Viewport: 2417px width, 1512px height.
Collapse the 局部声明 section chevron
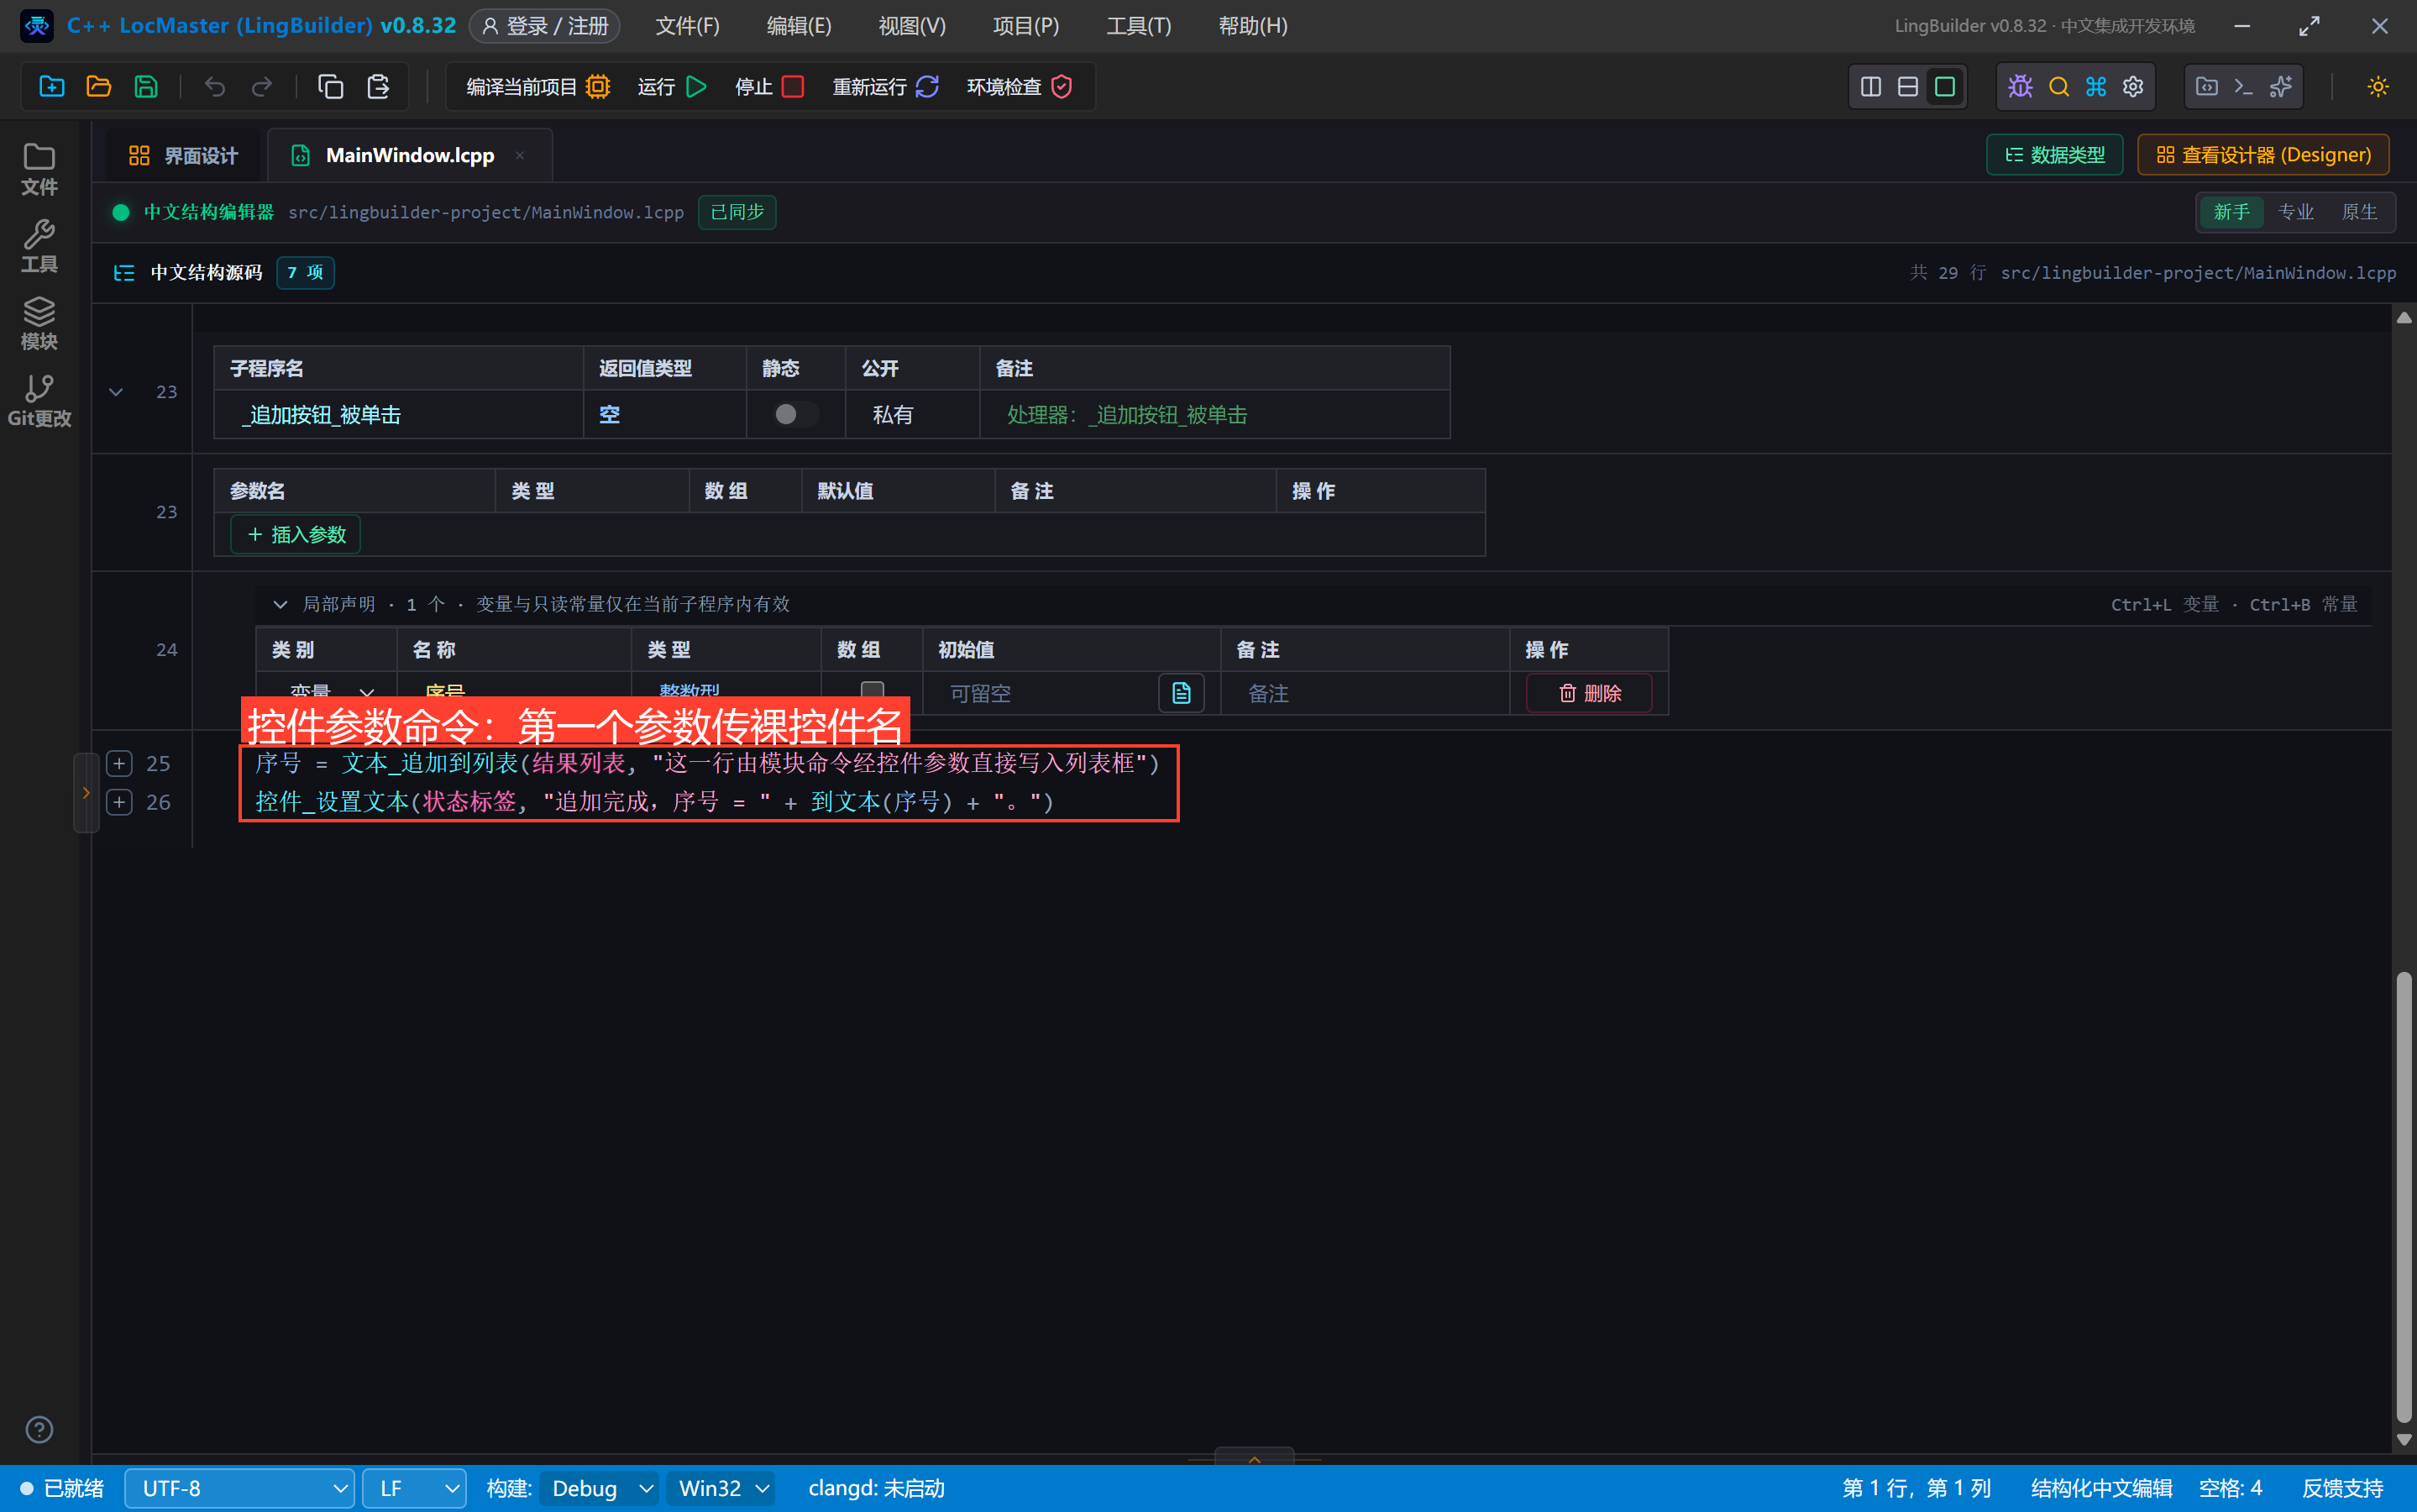pos(280,604)
